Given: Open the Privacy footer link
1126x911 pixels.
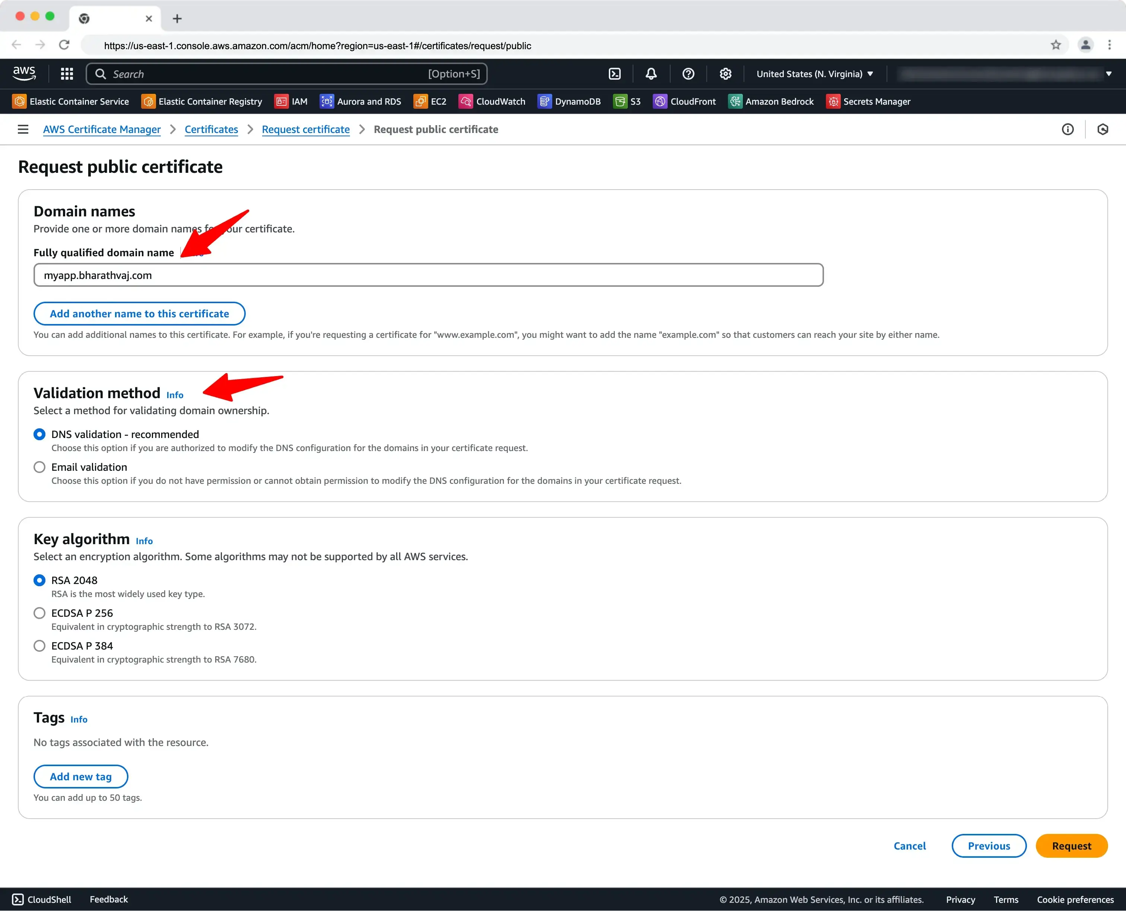Looking at the screenshot, I should pyautogui.click(x=960, y=899).
